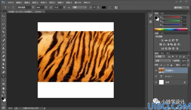191x110 pixels.
Task: Toggle text orientation in options bar
Action: click(x=13, y=8)
